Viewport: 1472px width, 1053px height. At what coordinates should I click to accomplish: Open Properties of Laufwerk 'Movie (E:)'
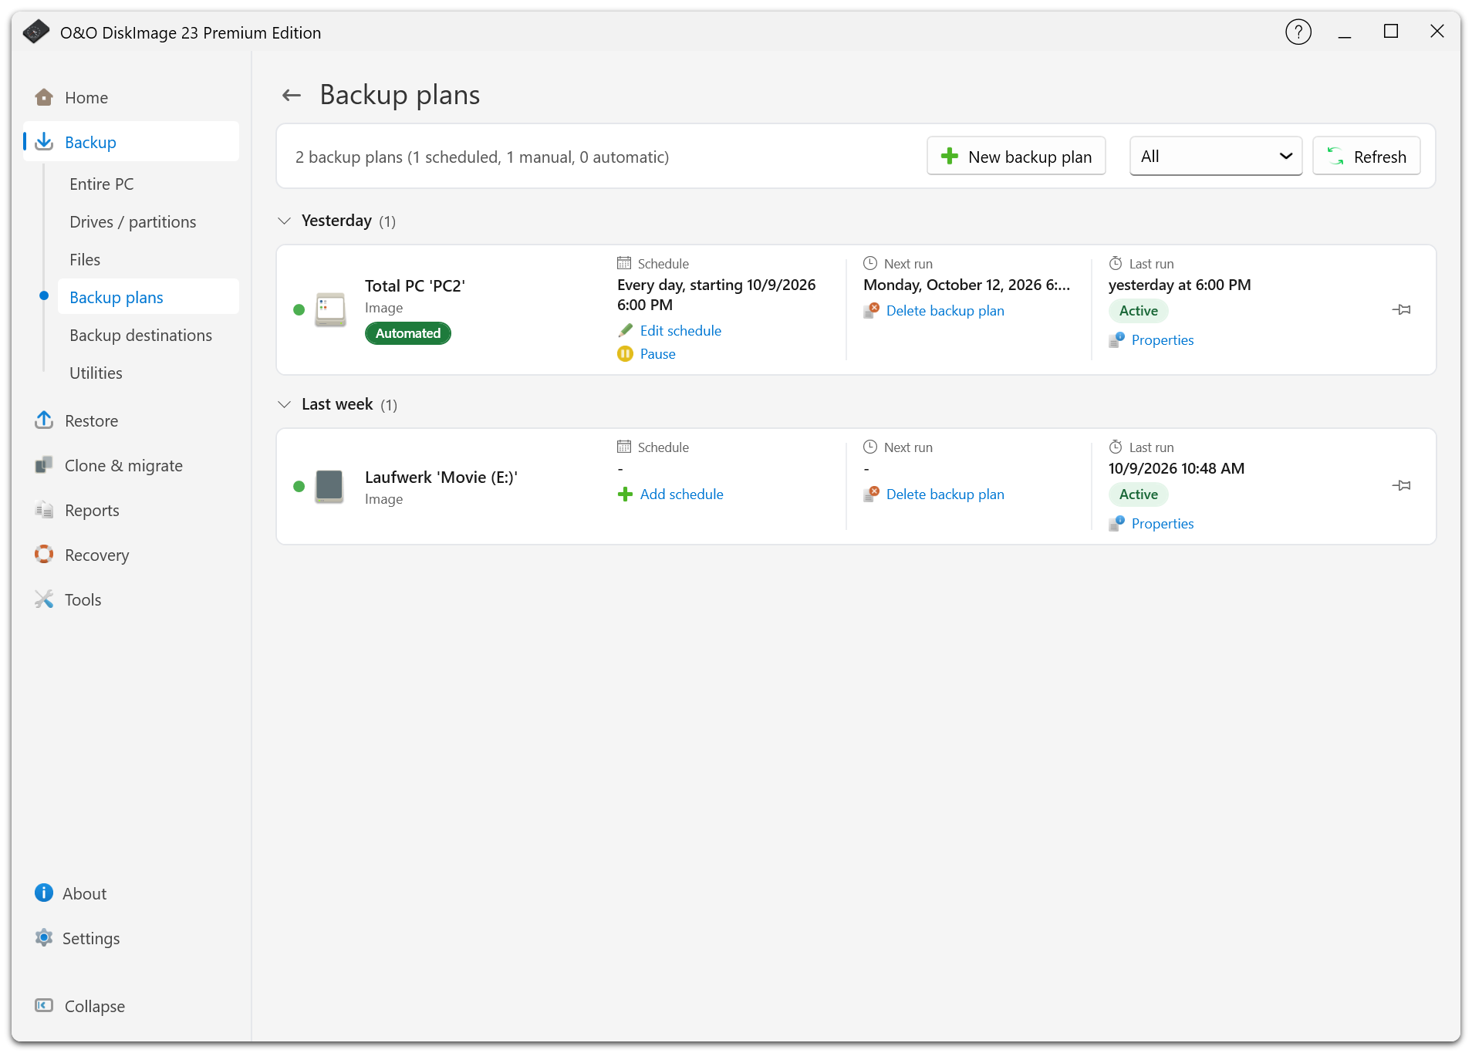[x=1151, y=523]
